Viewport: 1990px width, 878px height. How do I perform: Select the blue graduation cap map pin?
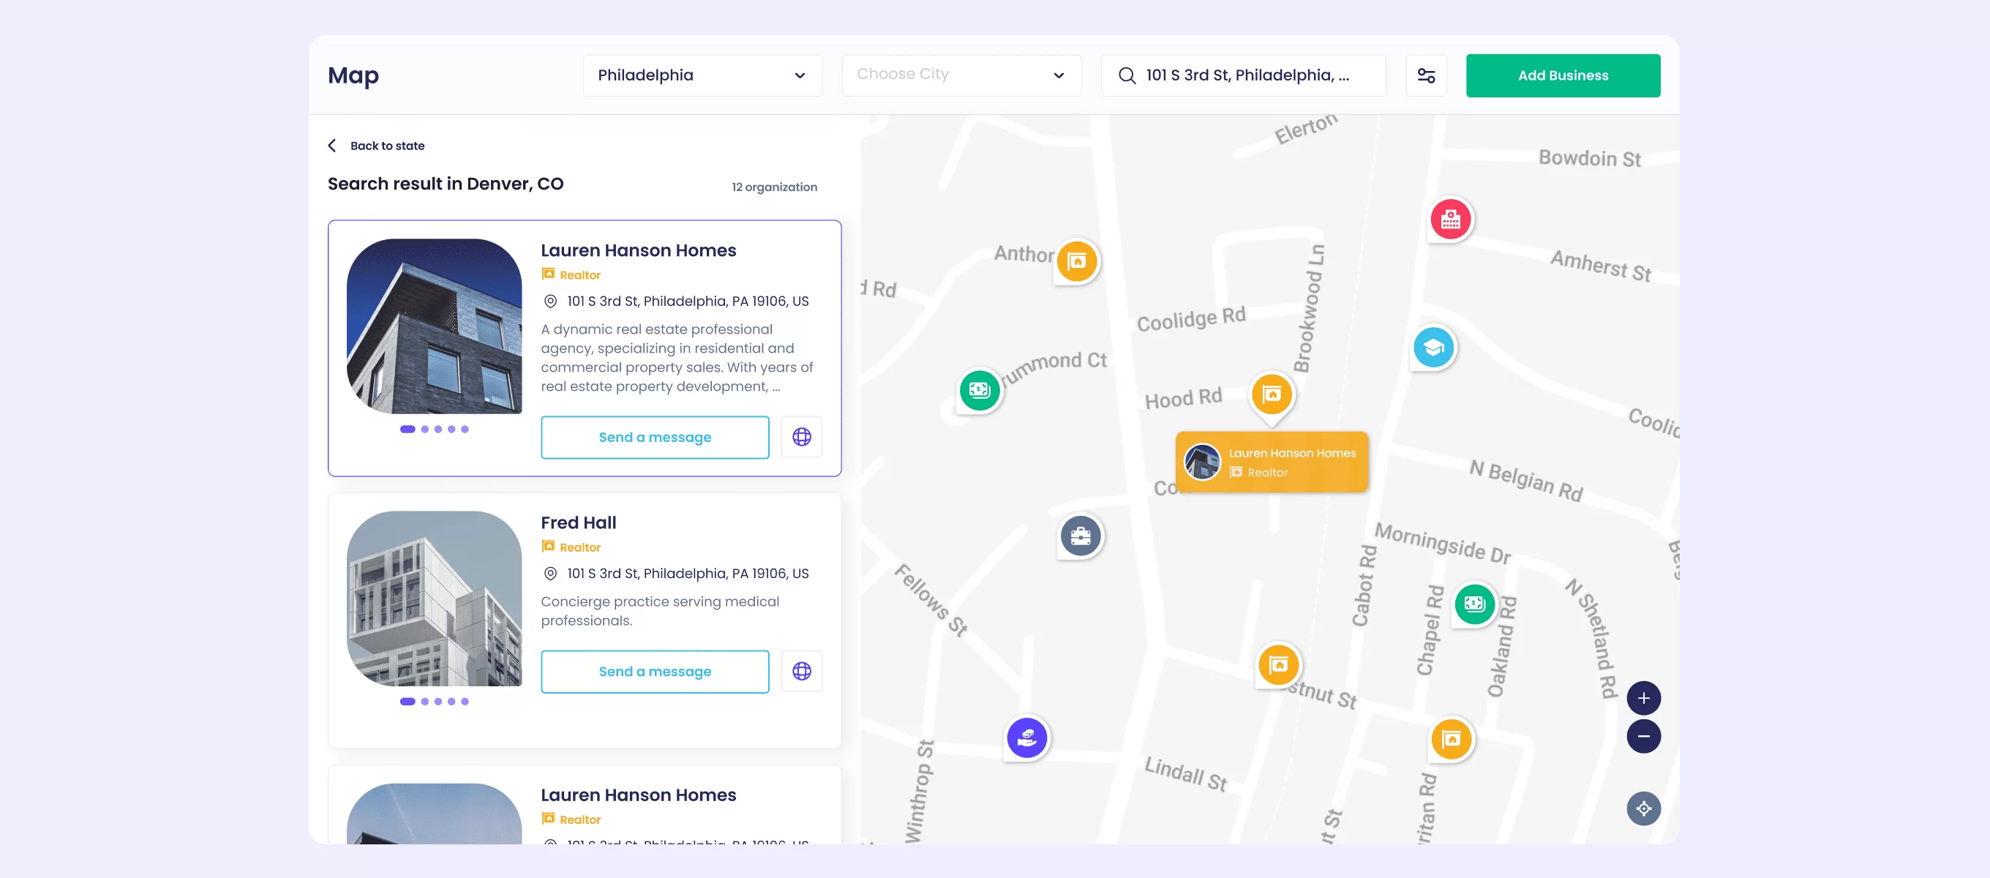pyautogui.click(x=1434, y=348)
